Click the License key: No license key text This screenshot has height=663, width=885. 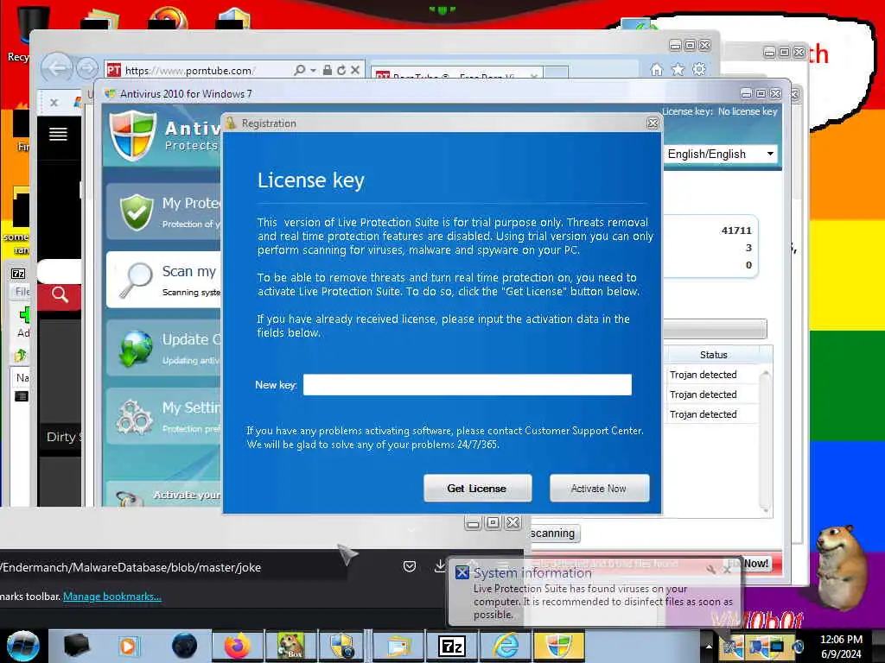click(x=720, y=111)
